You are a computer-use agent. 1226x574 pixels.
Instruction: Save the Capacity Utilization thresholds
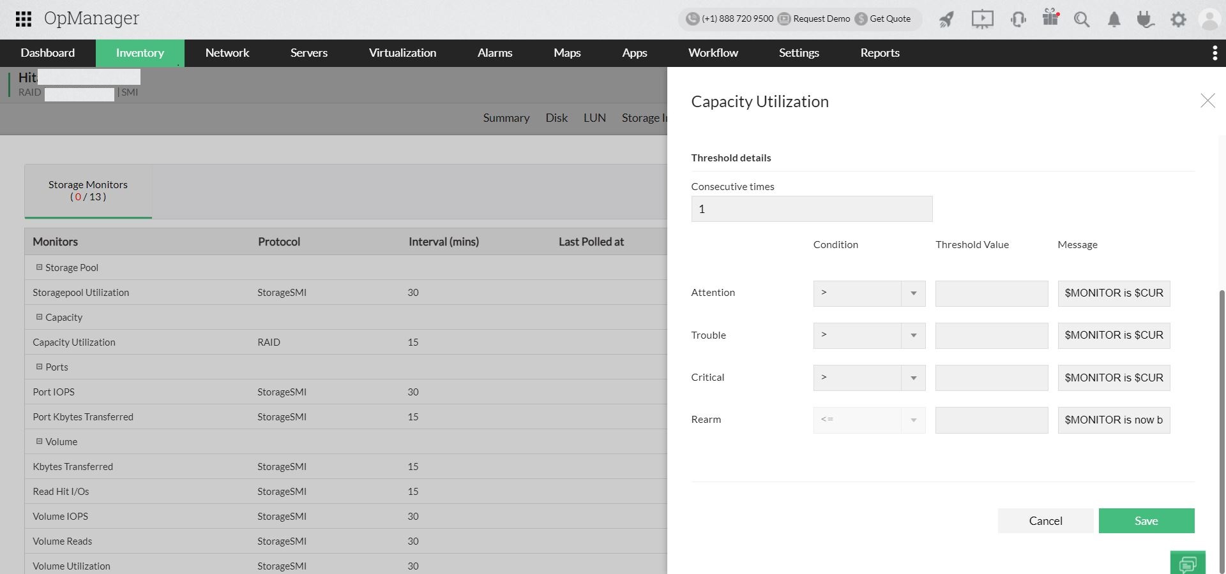point(1146,520)
